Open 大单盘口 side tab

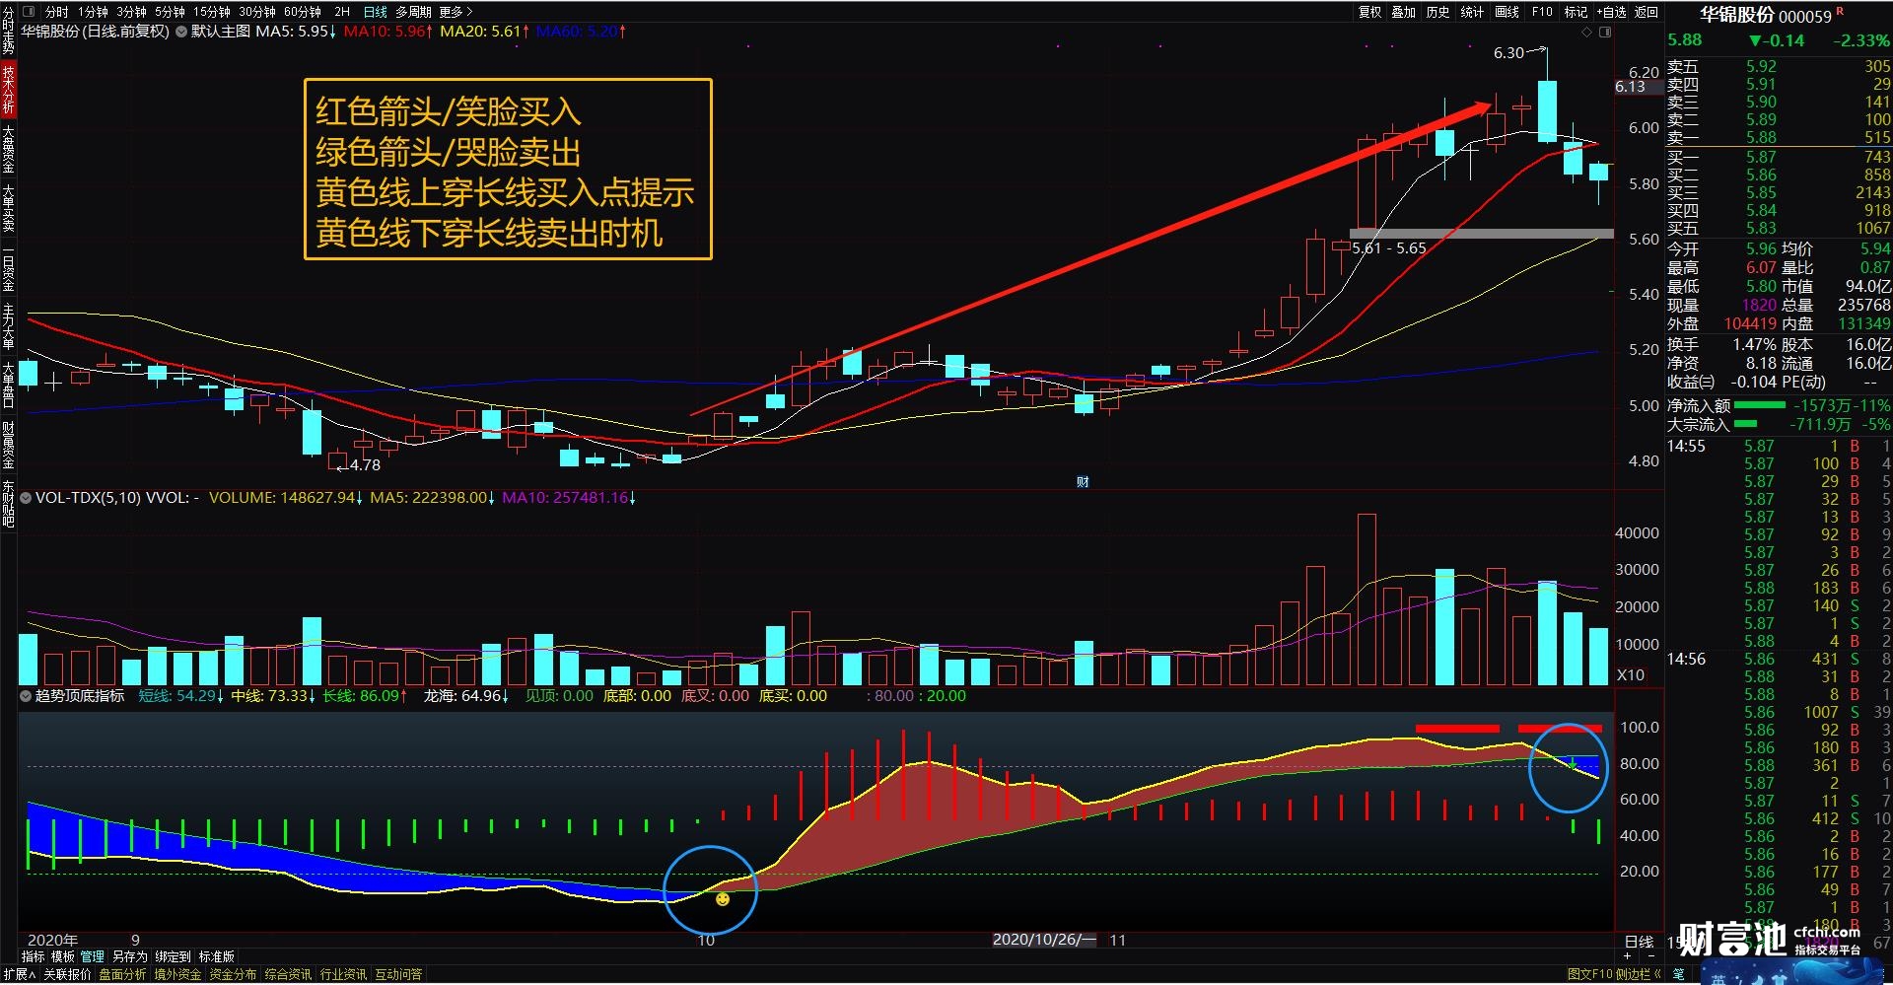click(x=8, y=385)
